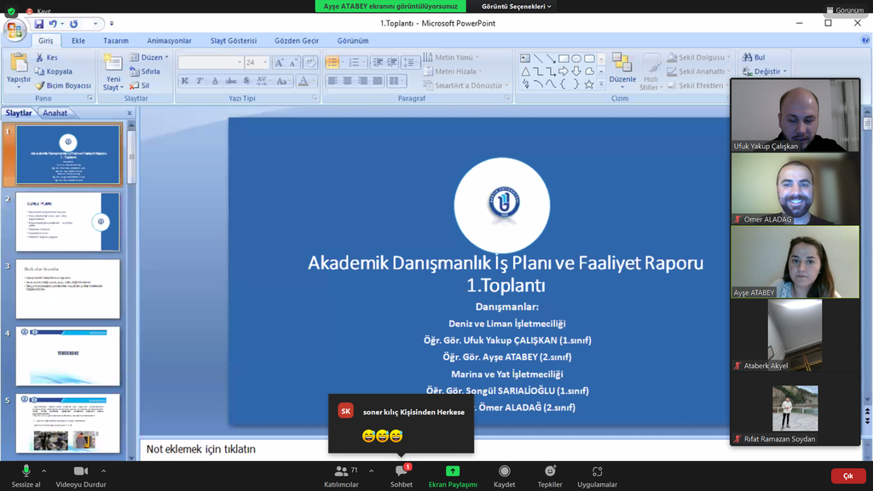873x491 pixels.
Task: Add a Yeni Slayt new slide
Action: pos(113,72)
